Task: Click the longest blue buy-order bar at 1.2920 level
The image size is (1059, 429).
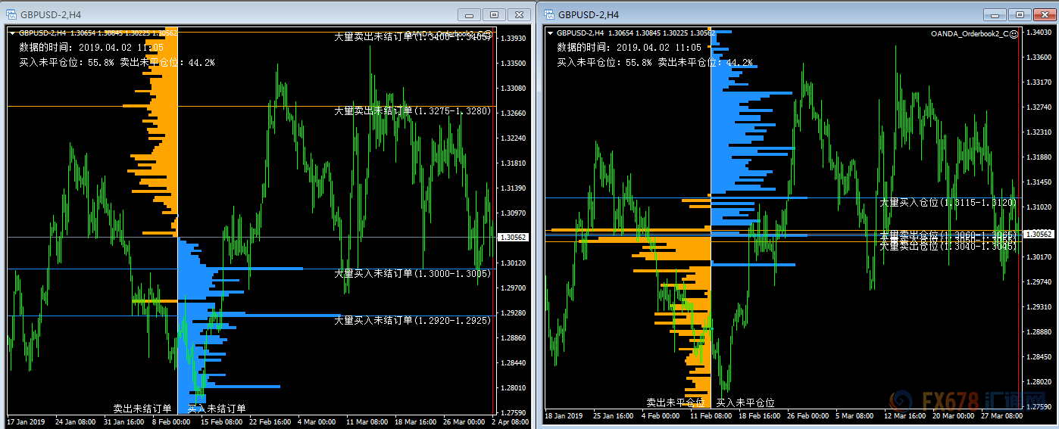Action: click(260, 316)
